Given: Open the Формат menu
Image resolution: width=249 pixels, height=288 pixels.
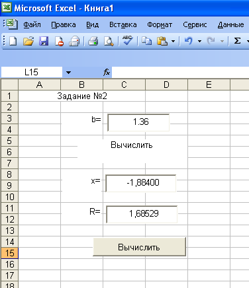Looking at the screenshot, I should [x=160, y=24].
